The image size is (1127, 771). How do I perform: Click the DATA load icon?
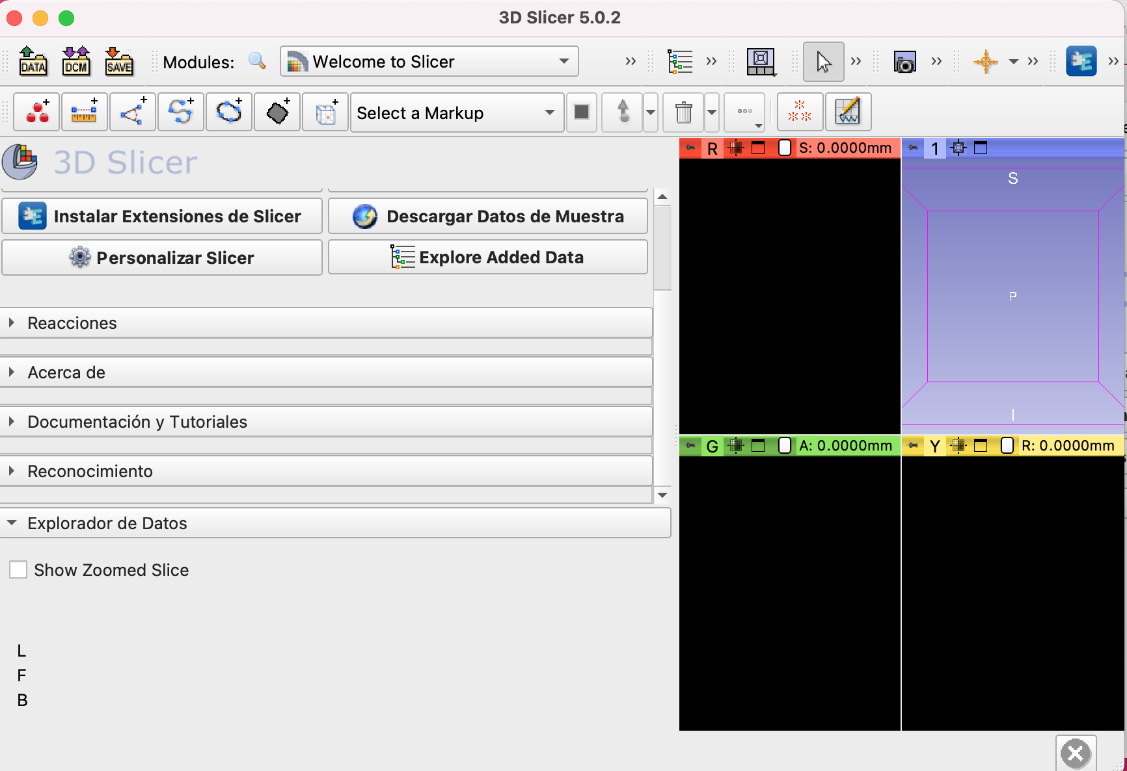click(x=33, y=61)
